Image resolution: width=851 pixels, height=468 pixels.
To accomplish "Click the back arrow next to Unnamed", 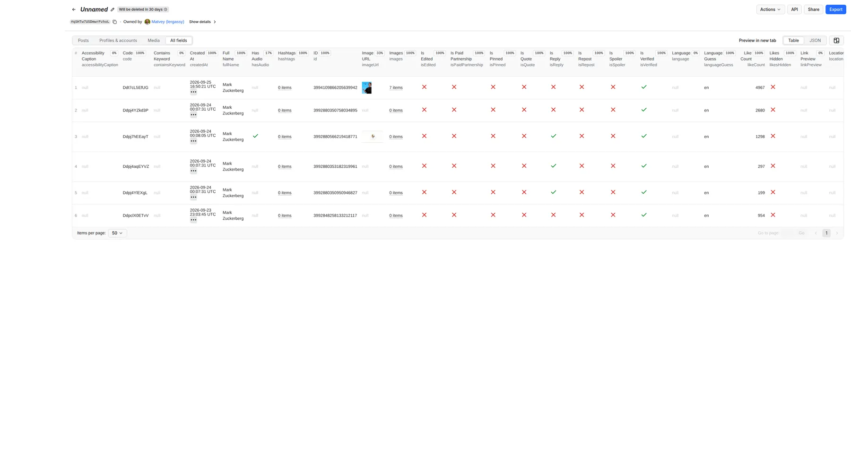I will click(74, 9).
